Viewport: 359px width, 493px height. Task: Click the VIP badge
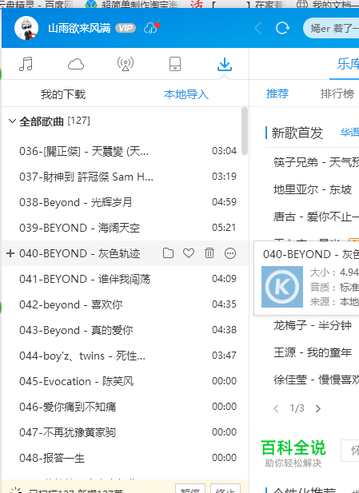pos(126,28)
